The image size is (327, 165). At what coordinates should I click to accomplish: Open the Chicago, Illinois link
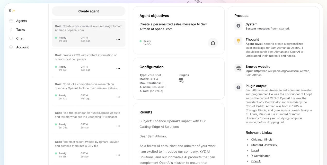[262, 140]
